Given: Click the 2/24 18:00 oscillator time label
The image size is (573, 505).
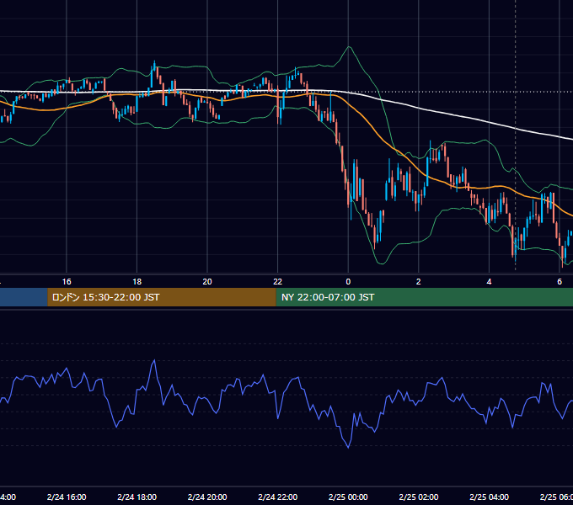Looking at the screenshot, I should (x=137, y=497).
